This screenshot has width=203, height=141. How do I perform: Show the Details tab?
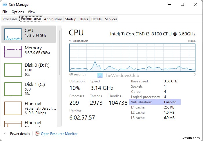pyautogui.click(x=96, y=19)
